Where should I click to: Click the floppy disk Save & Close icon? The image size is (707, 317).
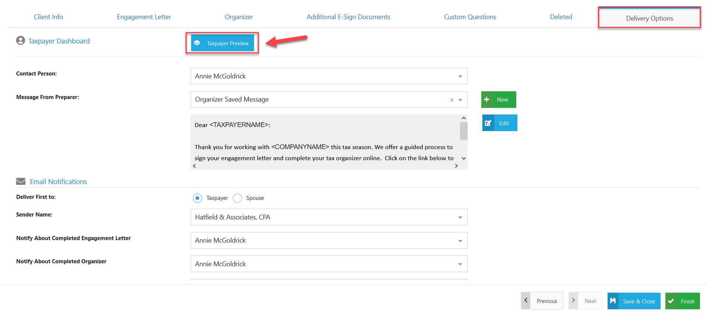point(613,301)
